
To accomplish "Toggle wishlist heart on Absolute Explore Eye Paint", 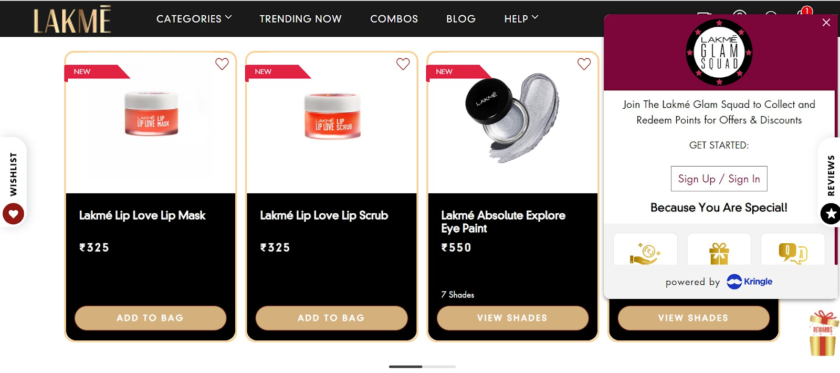I will 584,64.
